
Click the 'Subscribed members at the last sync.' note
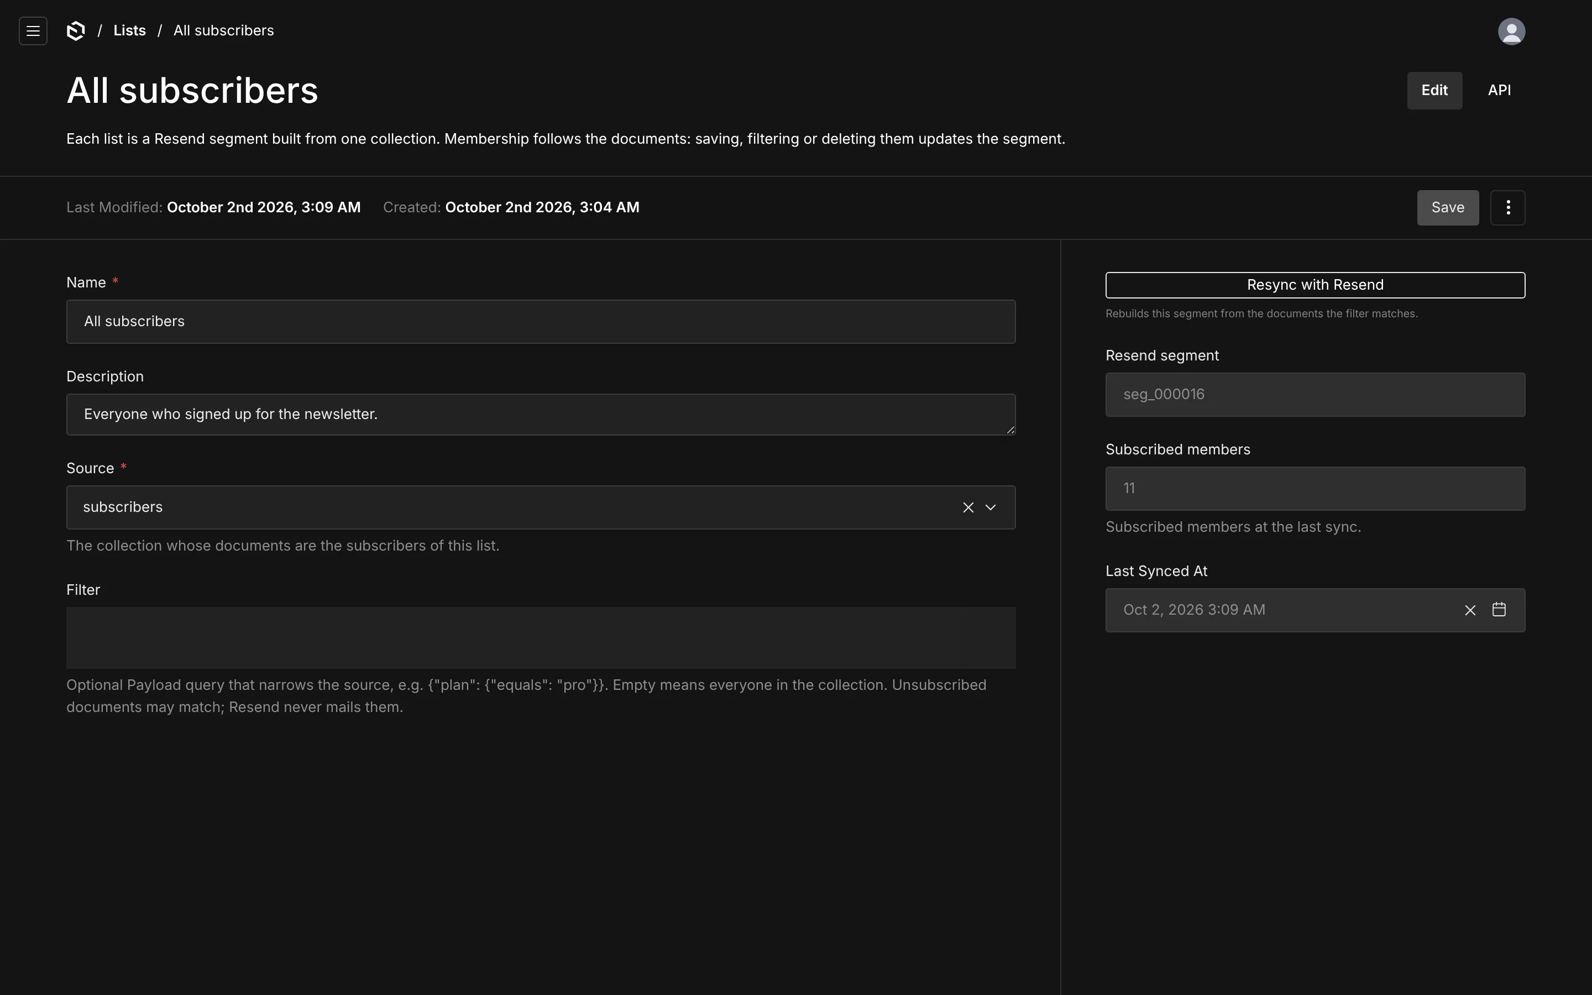(1233, 527)
